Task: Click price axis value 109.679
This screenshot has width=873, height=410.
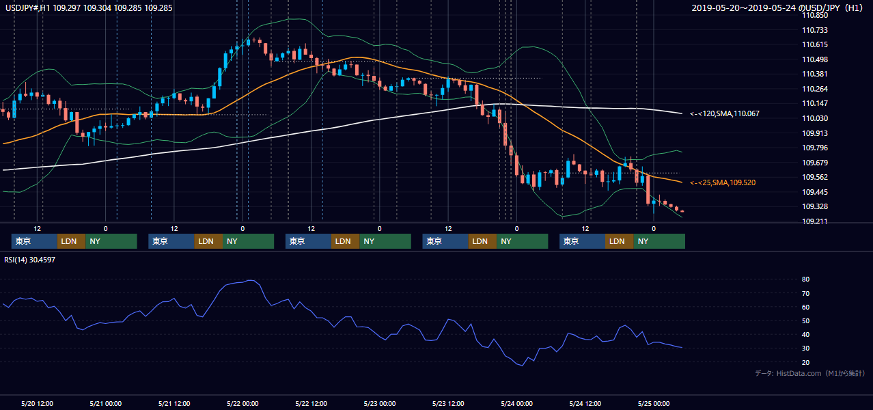Action: (x=815, y=163)
